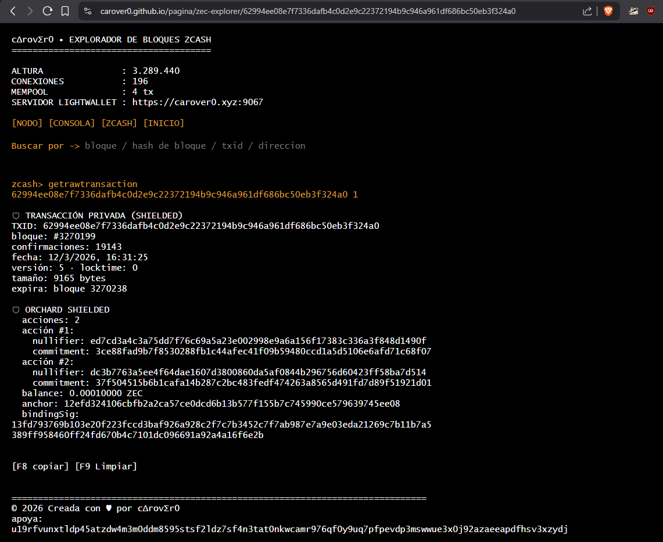The image size is (663, 542).
Task: Open the extension icon beside Brave Shields
Action: click(633, 12)
